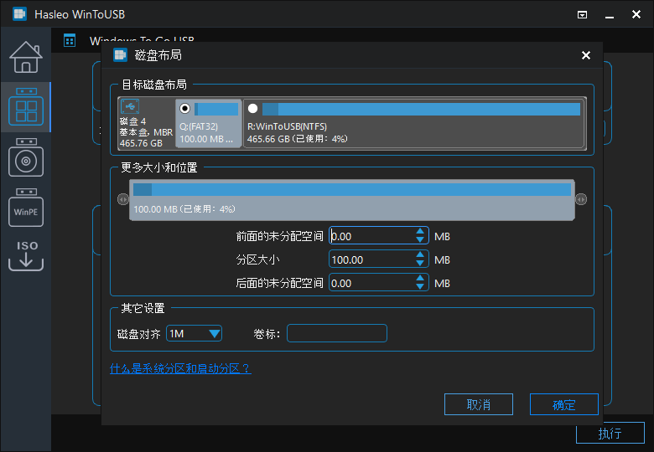The image size is (654, 452).
Task: Select the Q:(FAT32) partition radio button
Action: [x=184, y=109]
